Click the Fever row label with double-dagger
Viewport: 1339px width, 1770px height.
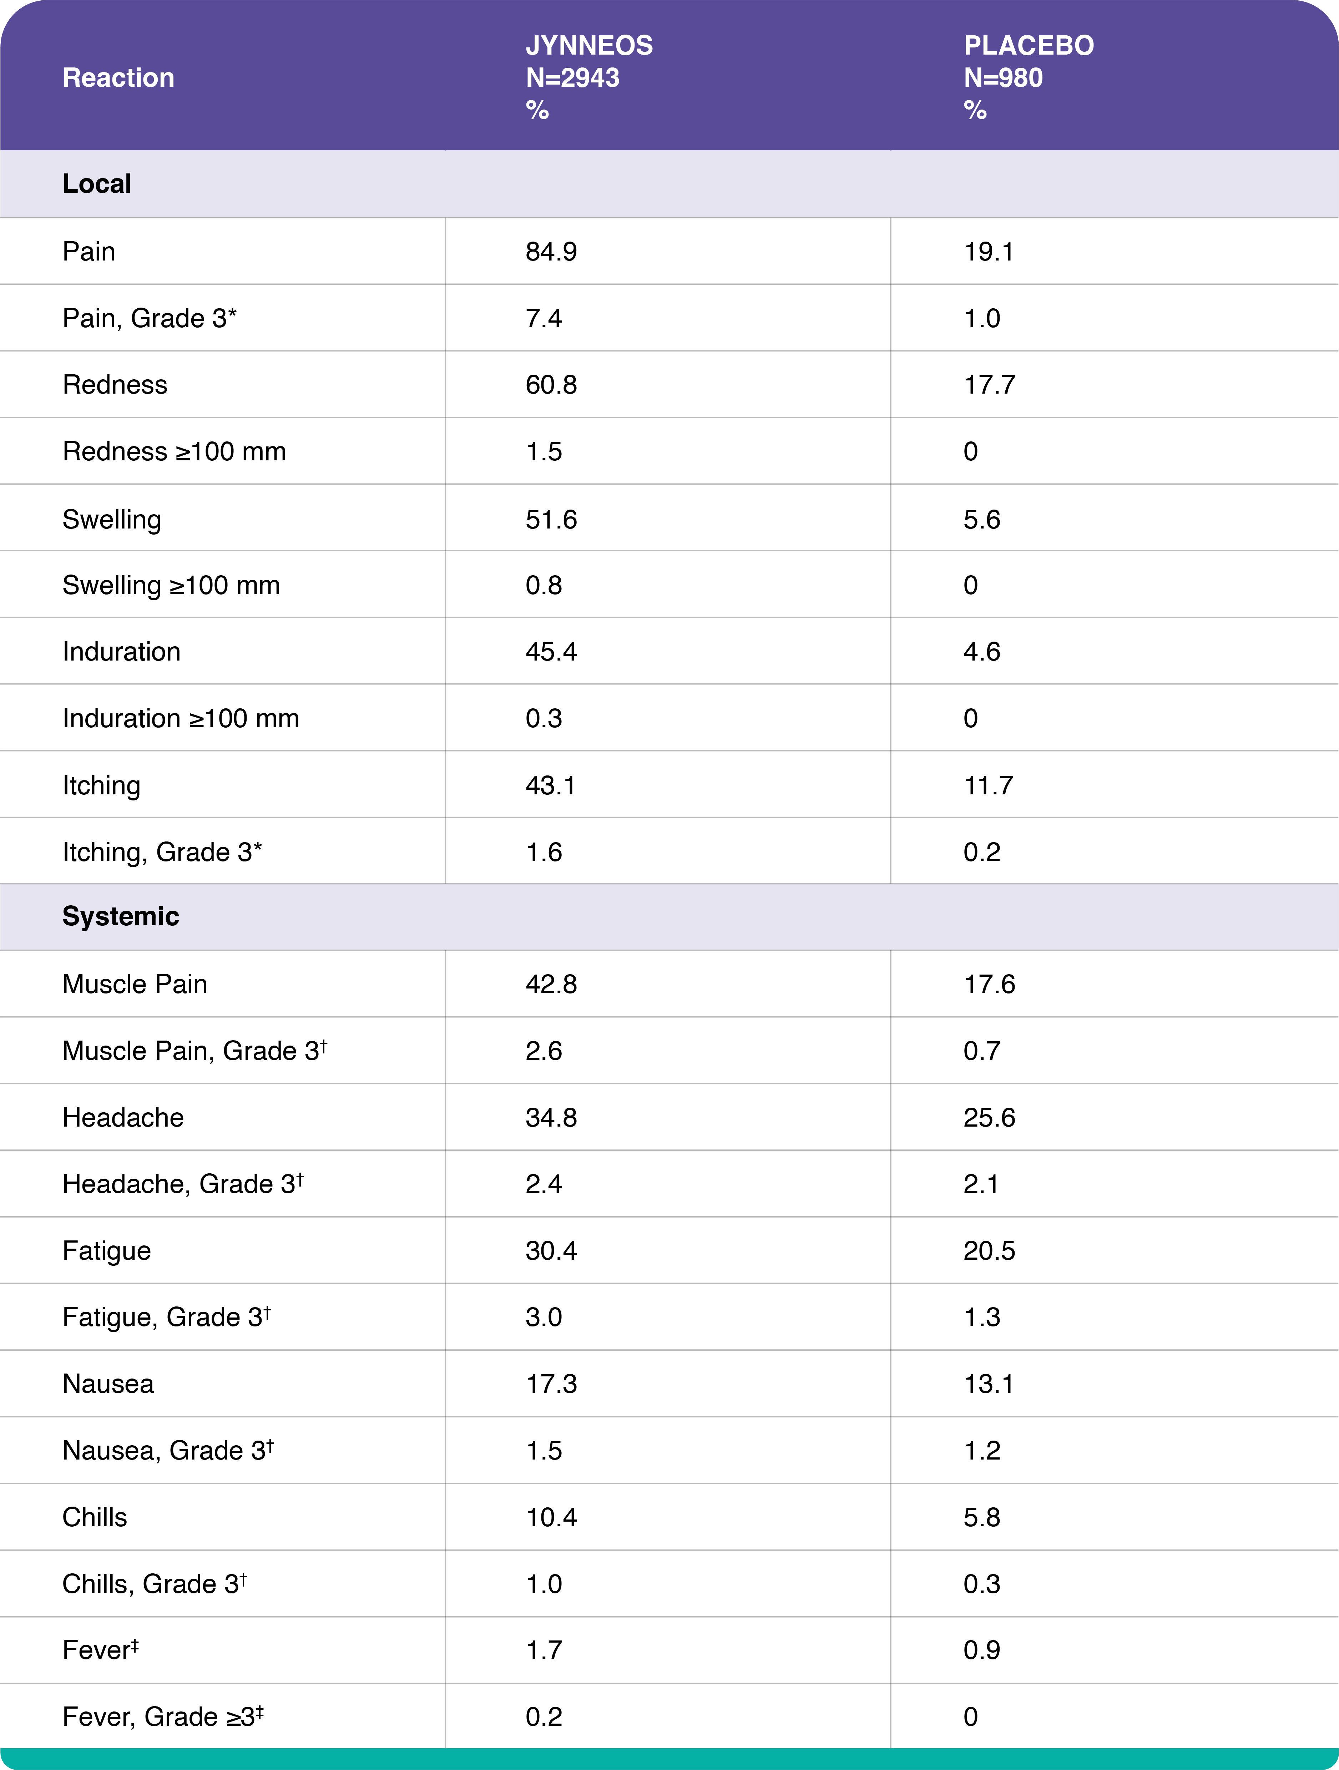100,1650
